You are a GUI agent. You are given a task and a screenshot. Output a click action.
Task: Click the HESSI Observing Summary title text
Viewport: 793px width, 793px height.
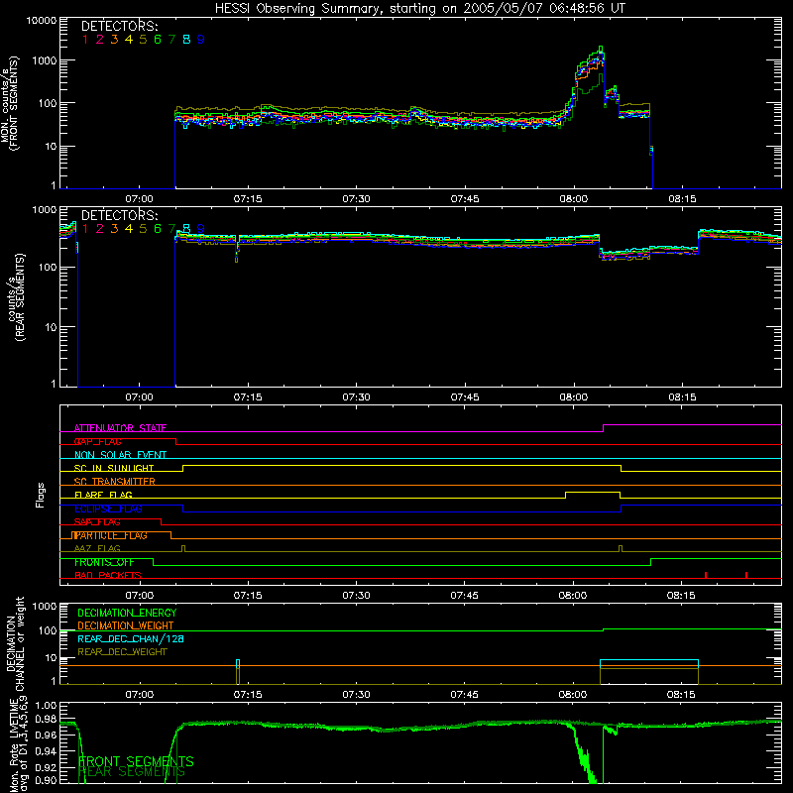pos(419,9)
